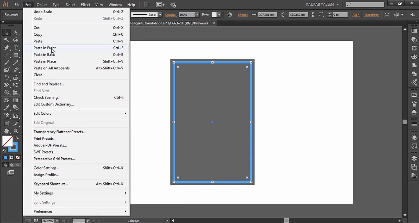Choose Paste in Back

point(76,55)
